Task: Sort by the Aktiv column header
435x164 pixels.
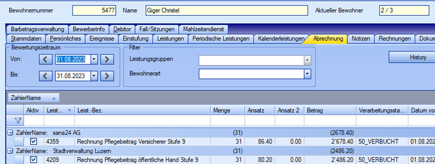Action: (34, 110)
